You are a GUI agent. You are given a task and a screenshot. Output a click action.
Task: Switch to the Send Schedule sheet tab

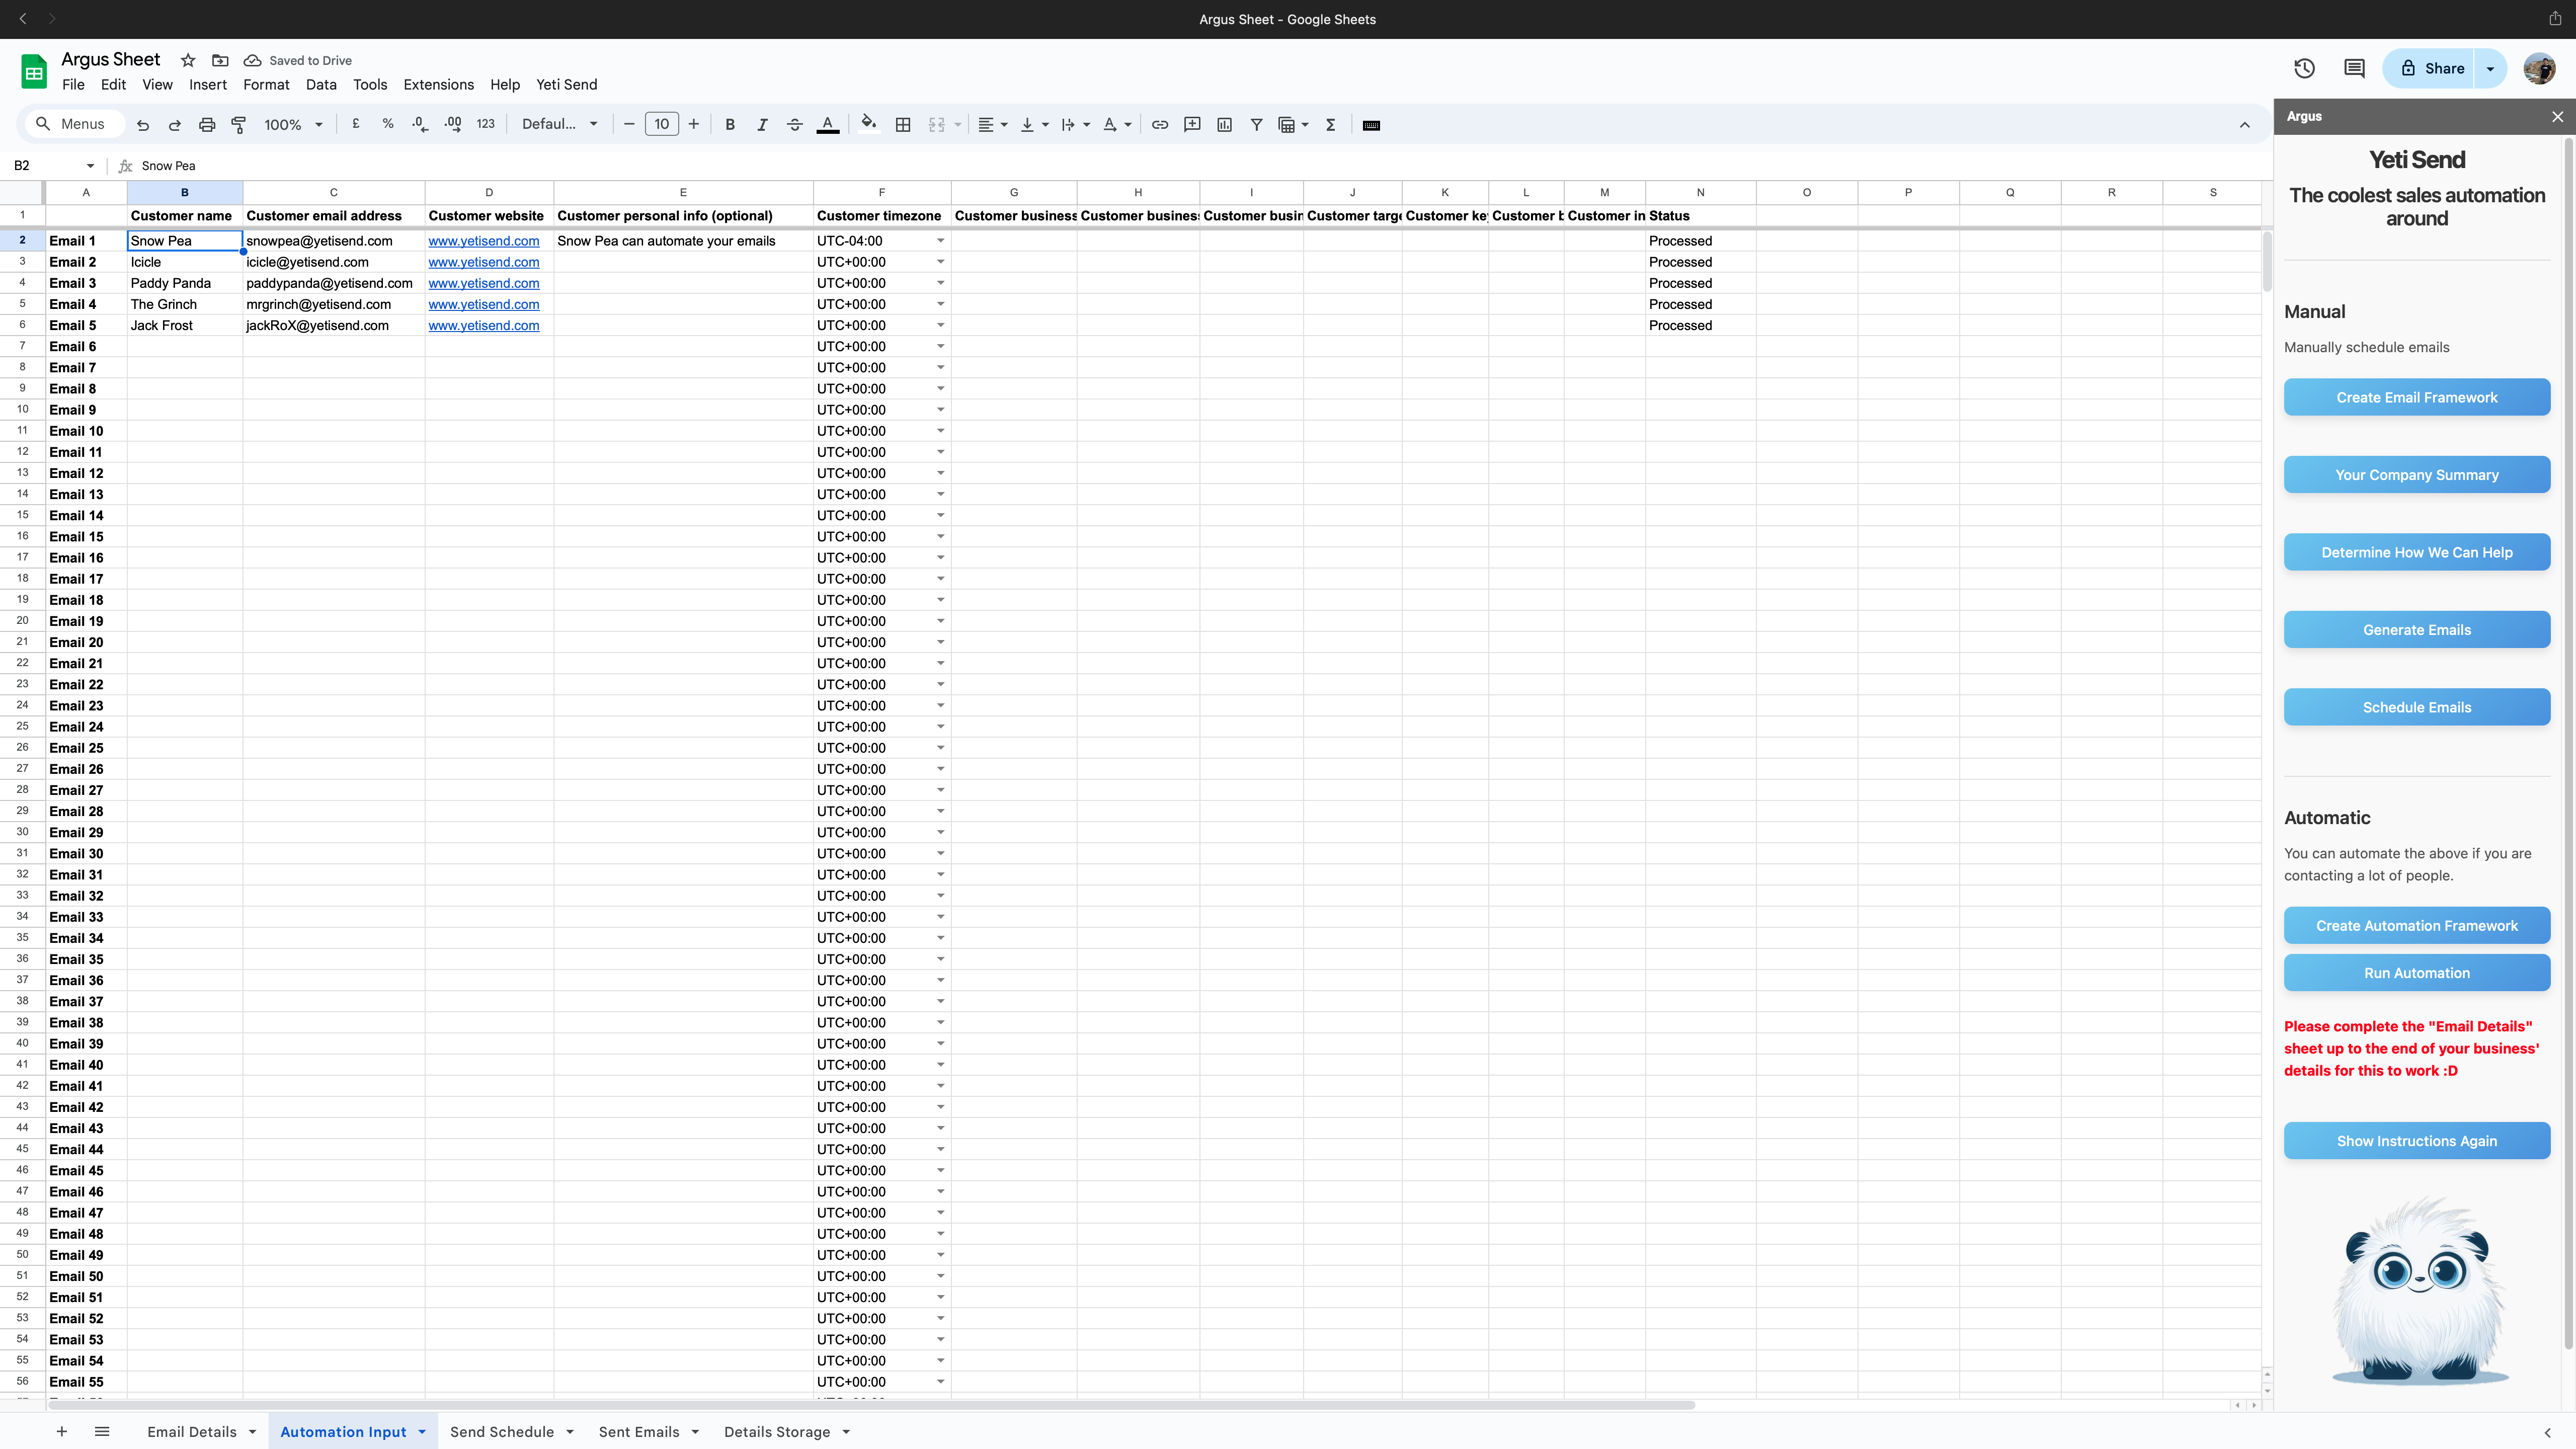(x=502, y=1432)
